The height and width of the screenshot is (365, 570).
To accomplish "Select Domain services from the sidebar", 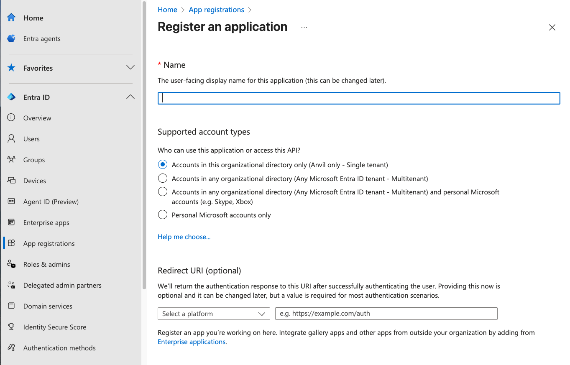I will click(x=48, y=306).
